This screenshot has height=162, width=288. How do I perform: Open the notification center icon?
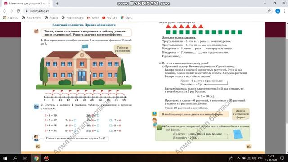pyautogui.click(x=282, y=158)
